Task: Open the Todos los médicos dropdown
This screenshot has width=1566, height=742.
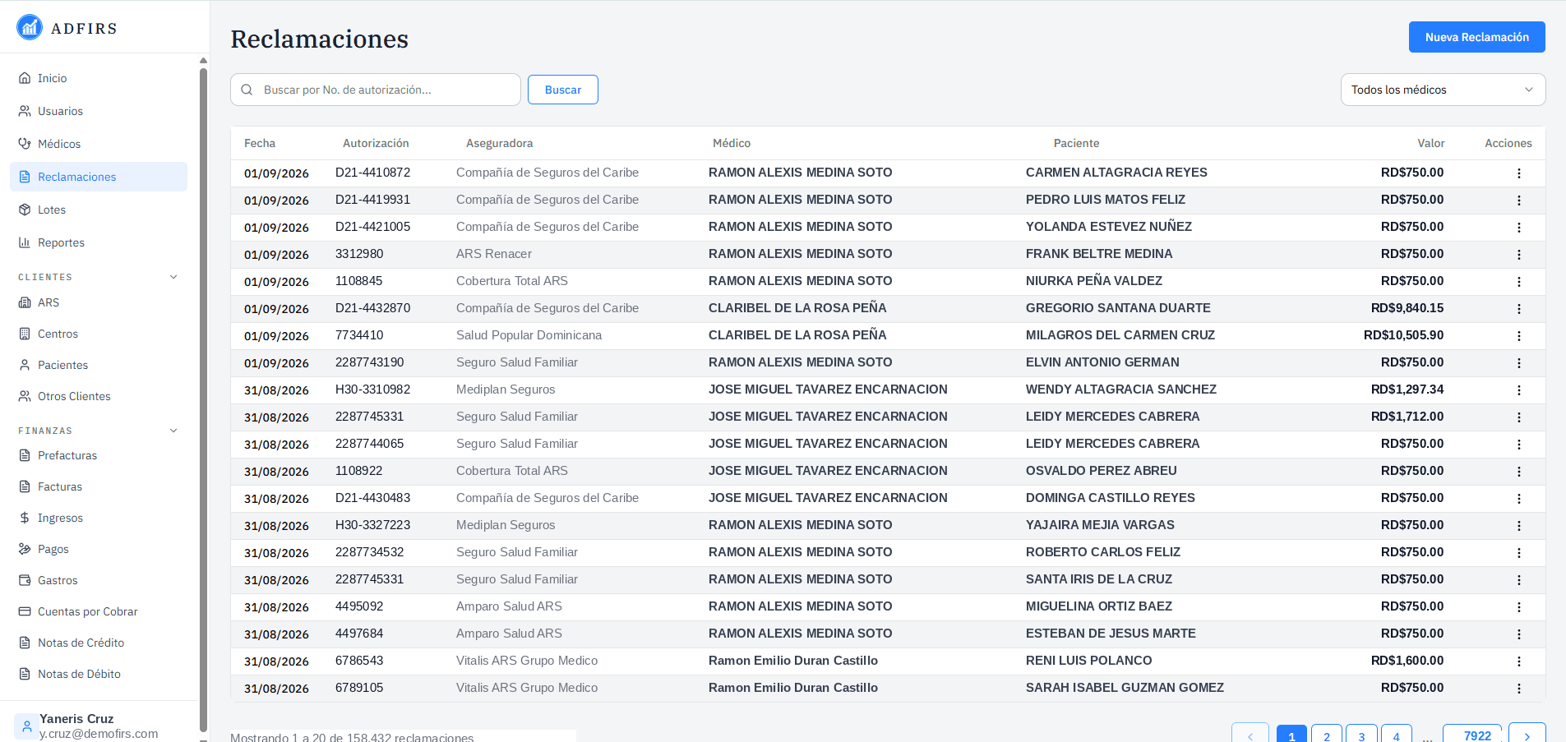Action: (1443, 90)
